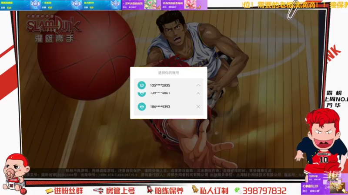
Task: Click the WeChat number 398797832
Action: (x=264, y=191)
